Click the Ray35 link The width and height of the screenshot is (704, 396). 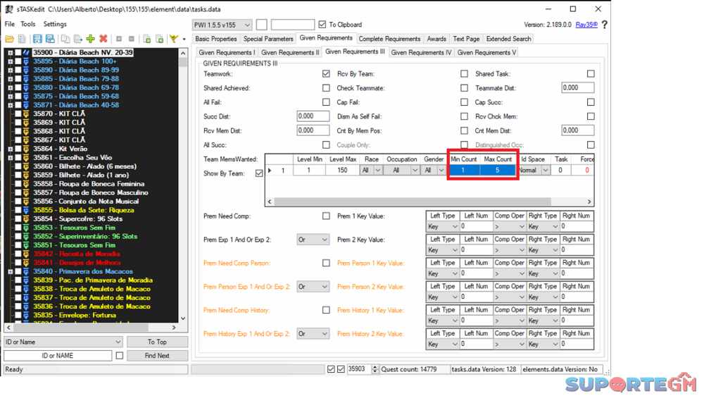(586, 25)
